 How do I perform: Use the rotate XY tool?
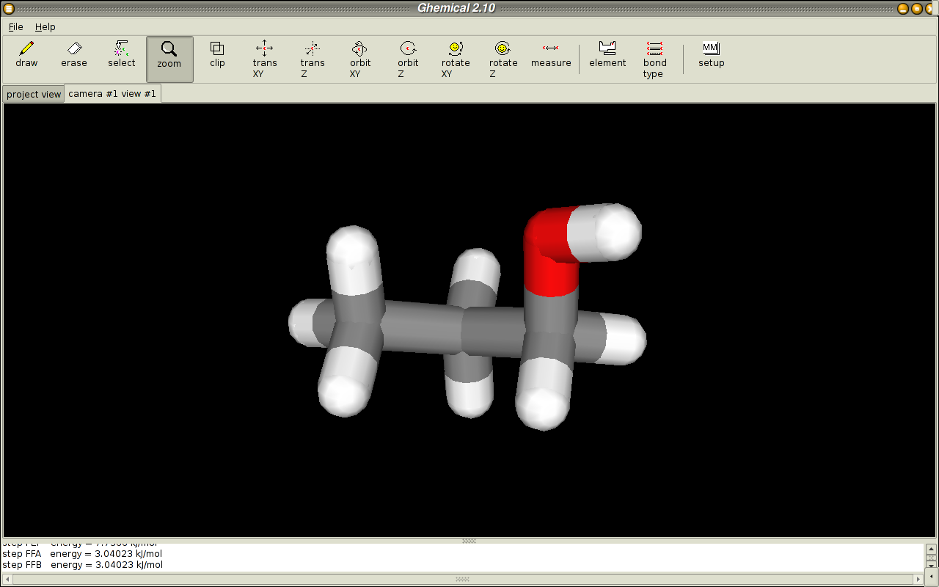pos(456,59)
